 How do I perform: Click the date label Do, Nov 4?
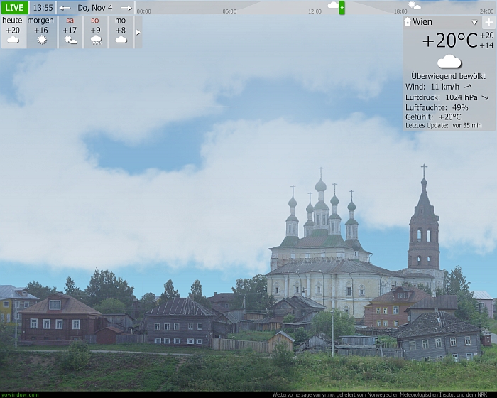(95, 8)
